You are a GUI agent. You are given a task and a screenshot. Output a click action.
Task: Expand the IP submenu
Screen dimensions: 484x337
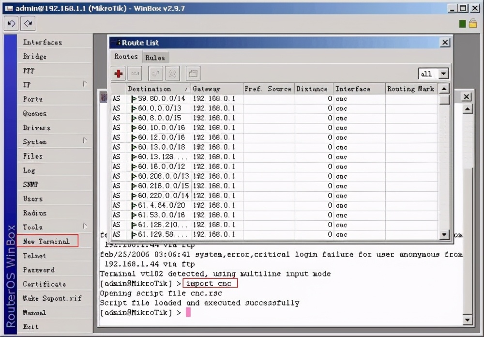point(54,84)
